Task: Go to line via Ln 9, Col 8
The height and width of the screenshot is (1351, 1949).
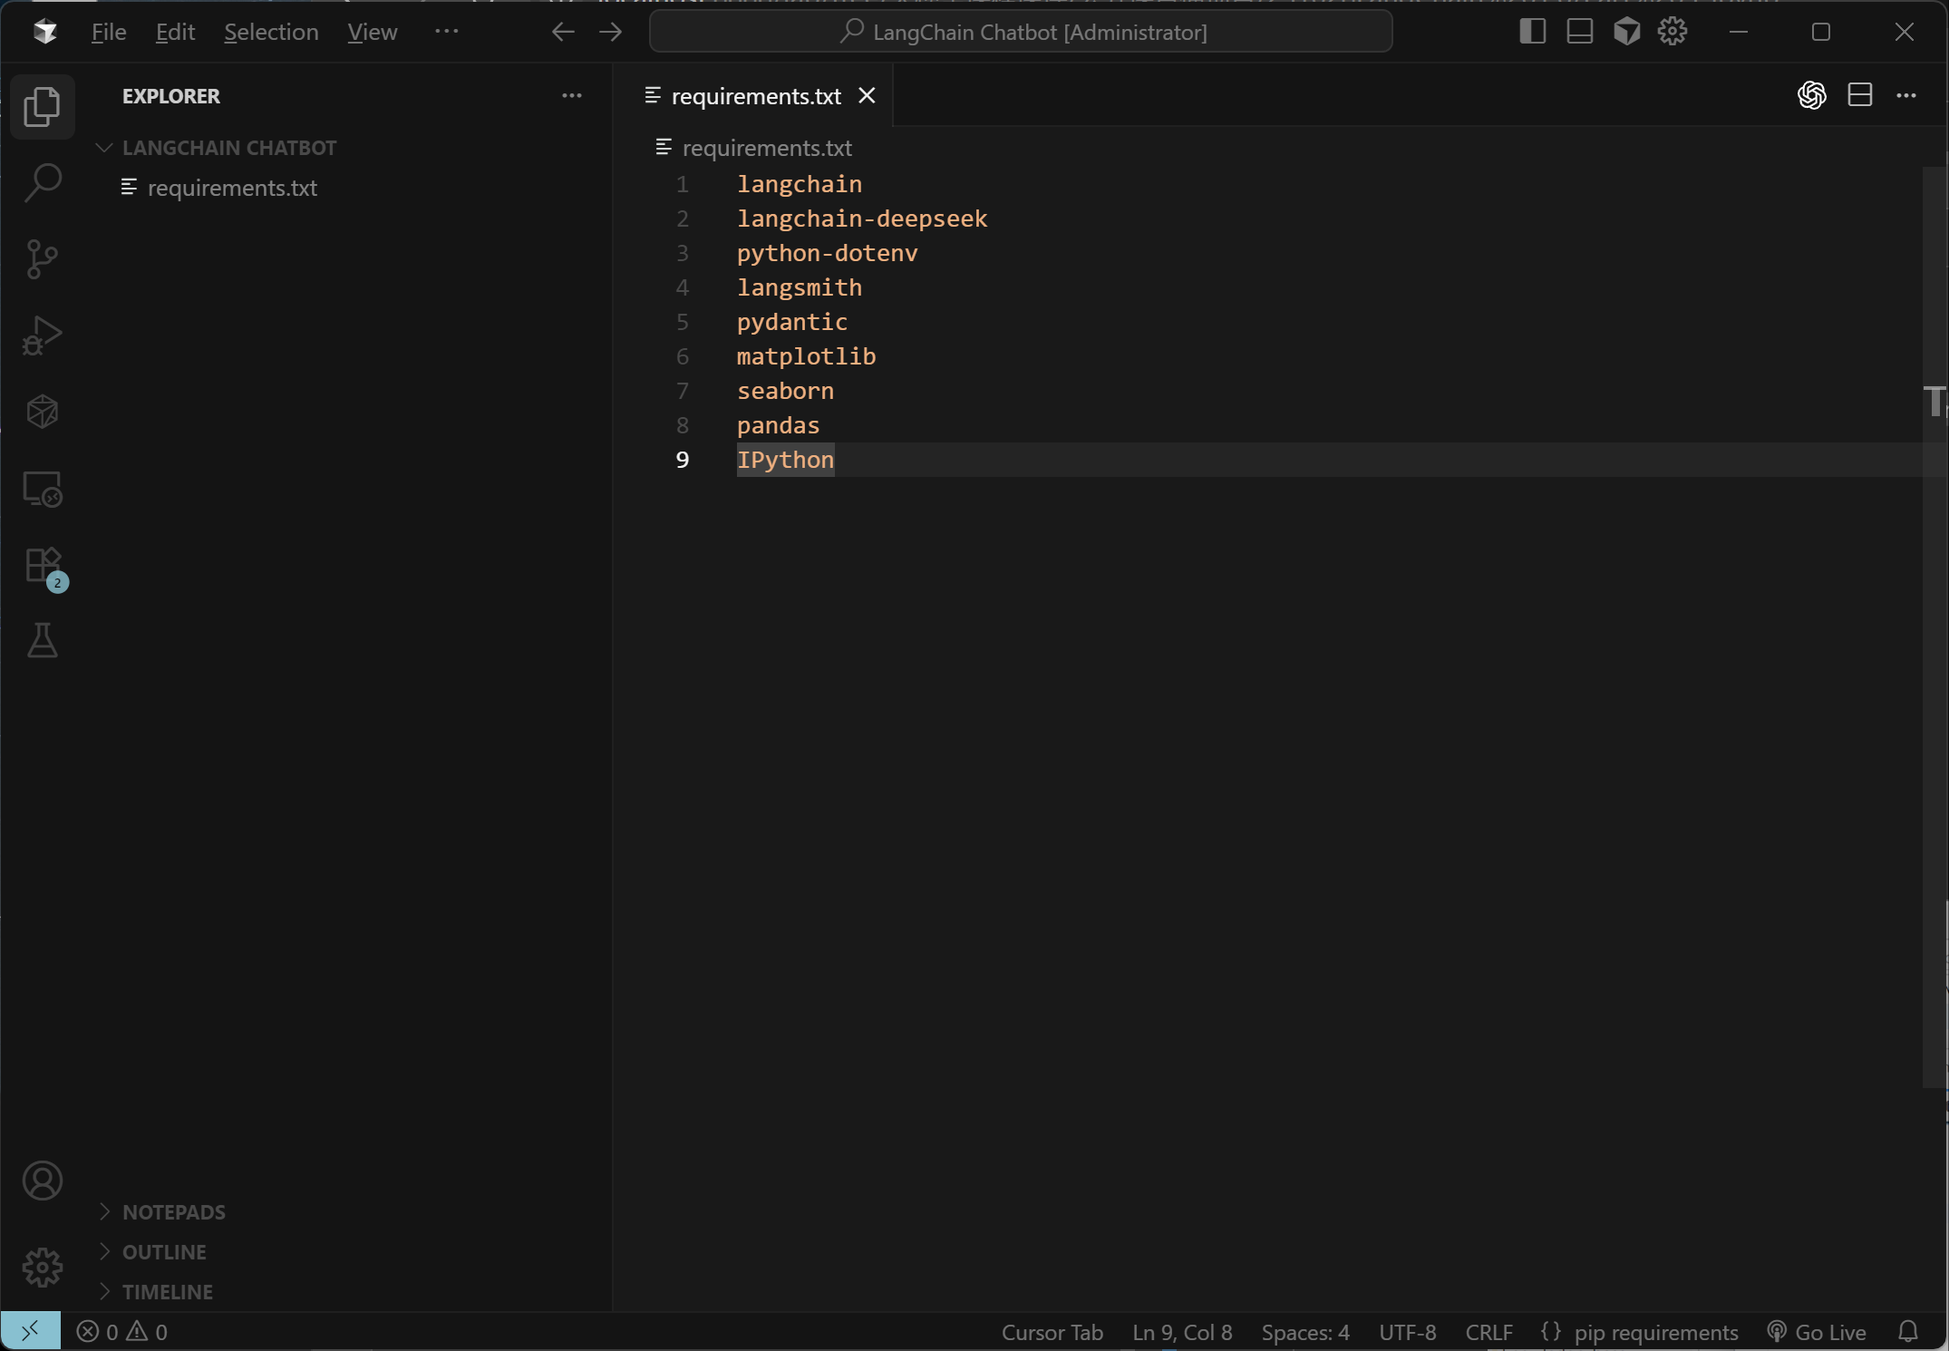Action: pyautogui.click(x=1182, y=1331)
